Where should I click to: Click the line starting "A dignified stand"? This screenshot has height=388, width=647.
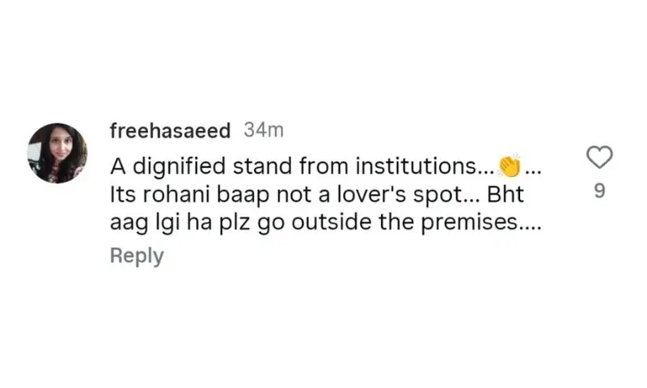(x=307, y=167)
